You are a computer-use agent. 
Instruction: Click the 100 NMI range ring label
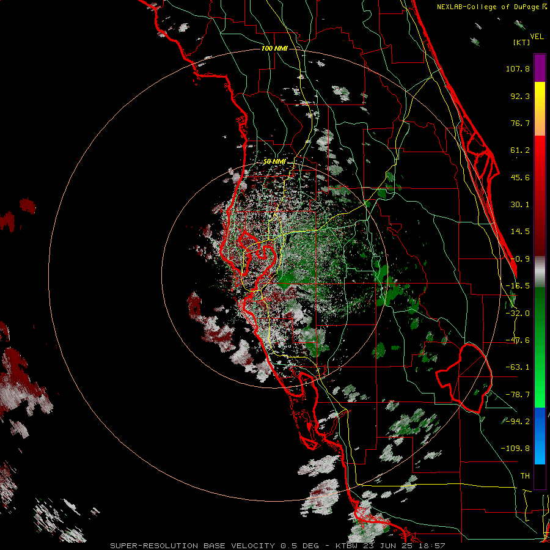pos(274,48)
